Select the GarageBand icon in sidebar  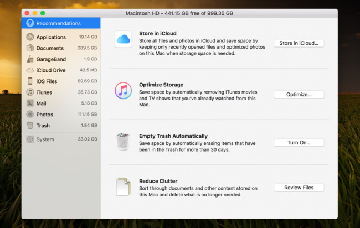30,59
